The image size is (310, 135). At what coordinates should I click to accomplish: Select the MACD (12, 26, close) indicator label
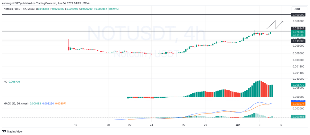[16, 103]
